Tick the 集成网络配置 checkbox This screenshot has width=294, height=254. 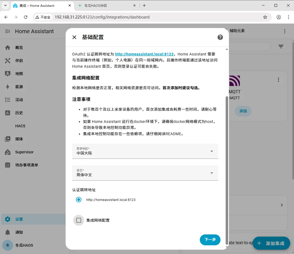(79, 220)
